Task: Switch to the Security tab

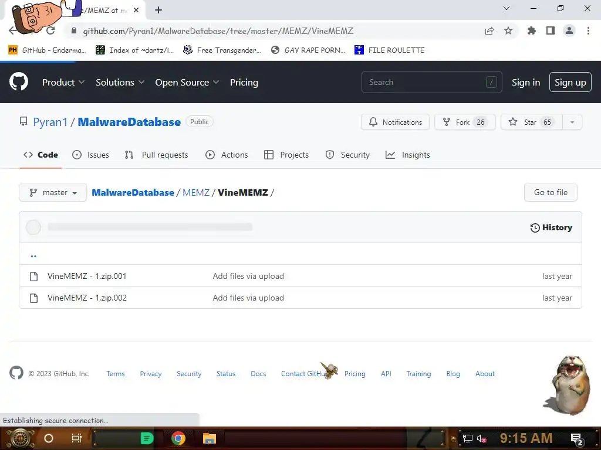Action: coord(347,155)
